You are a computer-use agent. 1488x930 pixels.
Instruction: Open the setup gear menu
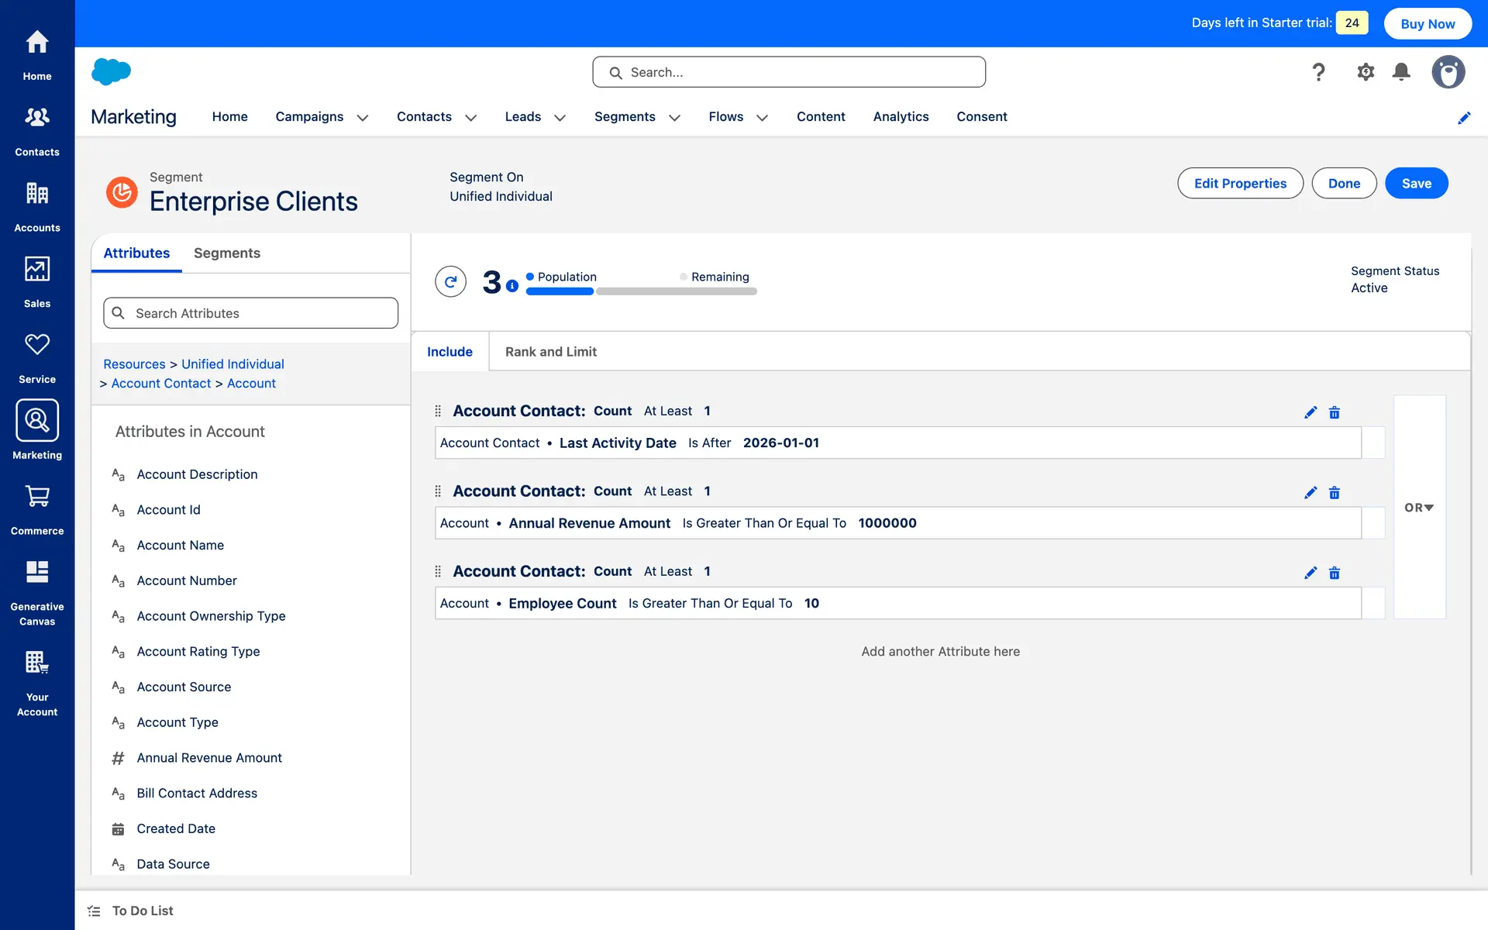1365,72
